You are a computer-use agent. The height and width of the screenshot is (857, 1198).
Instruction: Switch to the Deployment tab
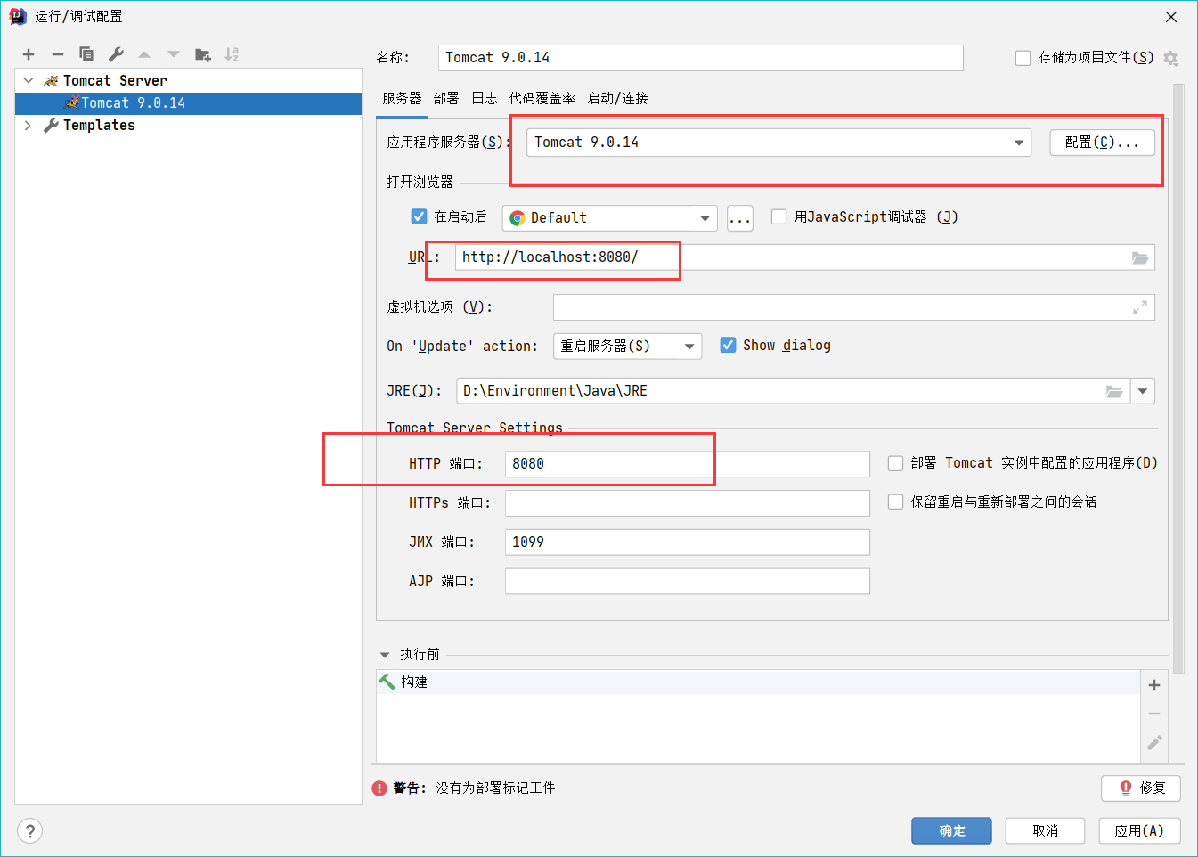(446, 98)
